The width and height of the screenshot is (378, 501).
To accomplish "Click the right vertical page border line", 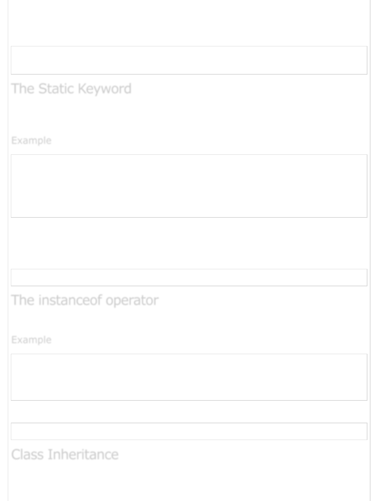I will 370,239.
